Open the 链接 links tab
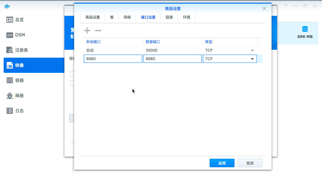Viewport: 322px width, 173px height. (x=169, y=17)
